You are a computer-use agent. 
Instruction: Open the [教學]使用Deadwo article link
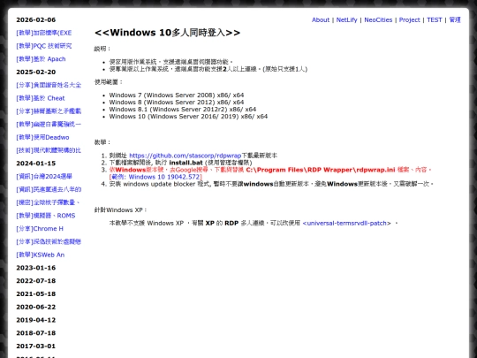tap(42, 137)
